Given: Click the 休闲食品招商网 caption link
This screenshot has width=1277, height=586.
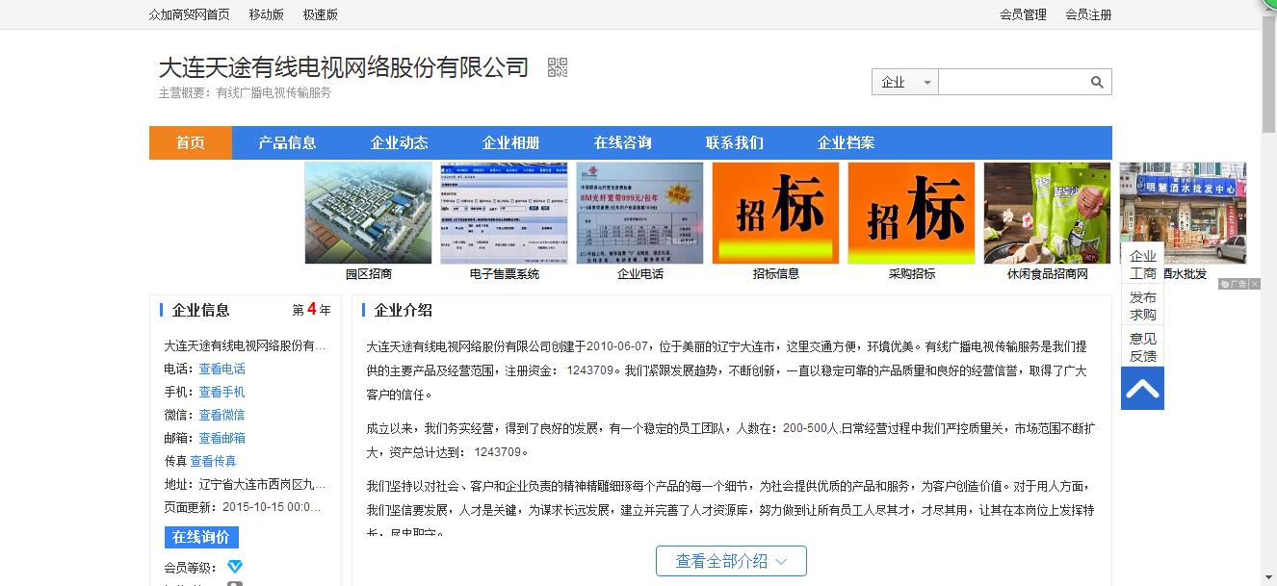Looking at the screenshot, I should [1048, 274].
